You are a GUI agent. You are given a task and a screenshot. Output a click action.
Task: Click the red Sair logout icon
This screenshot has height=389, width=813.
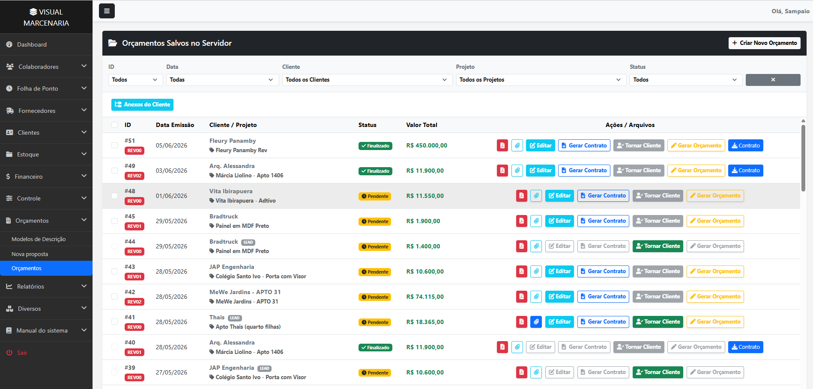9,353
